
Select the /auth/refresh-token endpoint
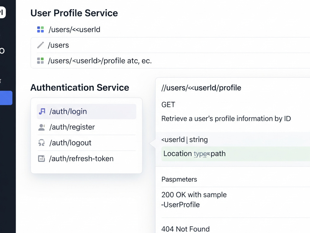coord(86,158)
